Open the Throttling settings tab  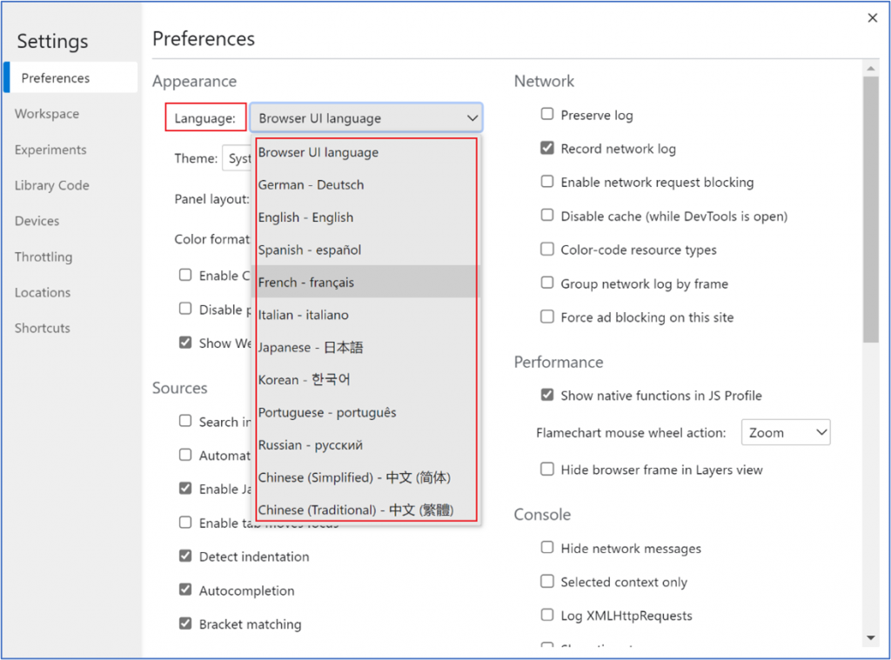[44, 257]
